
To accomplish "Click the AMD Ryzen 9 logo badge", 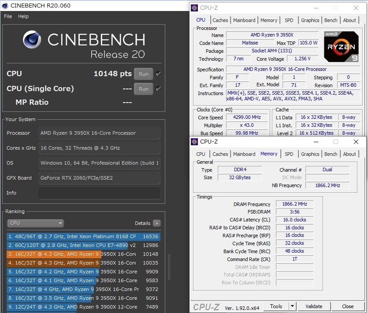I will 341,47.
